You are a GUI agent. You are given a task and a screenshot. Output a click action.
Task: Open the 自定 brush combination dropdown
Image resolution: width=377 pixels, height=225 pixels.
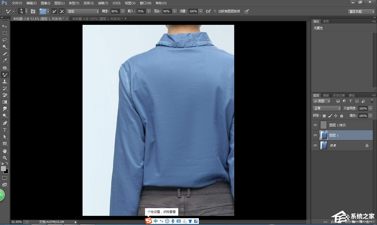click(83, 11)
